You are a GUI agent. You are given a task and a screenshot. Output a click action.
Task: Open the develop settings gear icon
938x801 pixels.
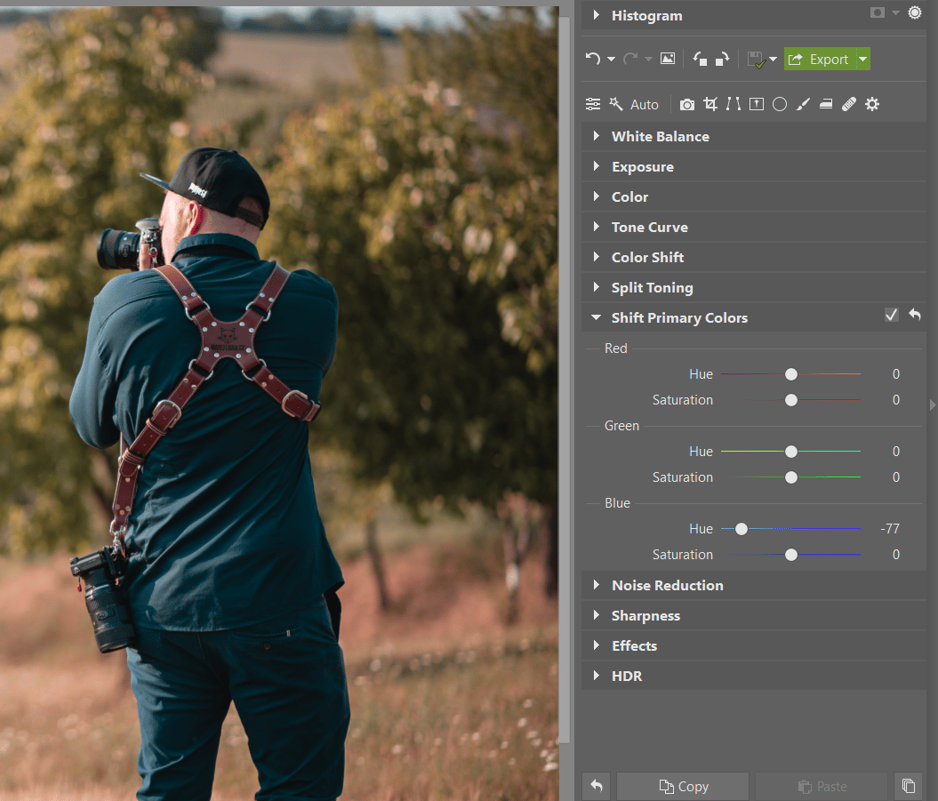pyautogui.click(x=872, y=104)
